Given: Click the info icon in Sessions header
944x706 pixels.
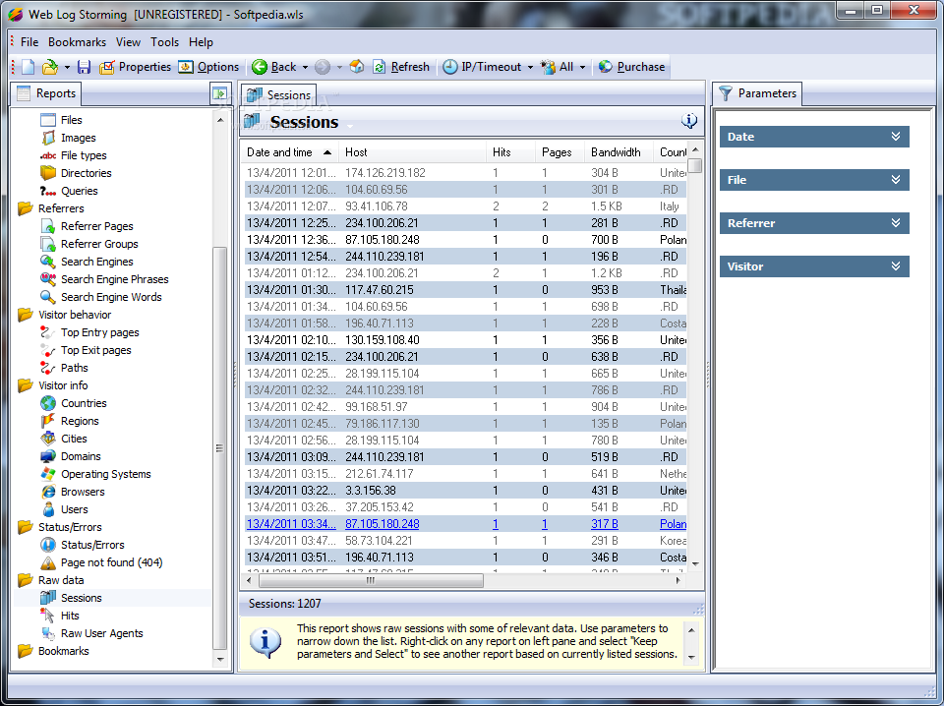Looking at the screenshot, I should (688, 121).
